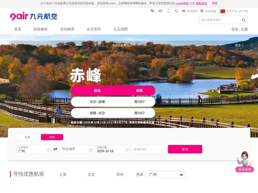Click the telephone hotline icon

[177, 11]
